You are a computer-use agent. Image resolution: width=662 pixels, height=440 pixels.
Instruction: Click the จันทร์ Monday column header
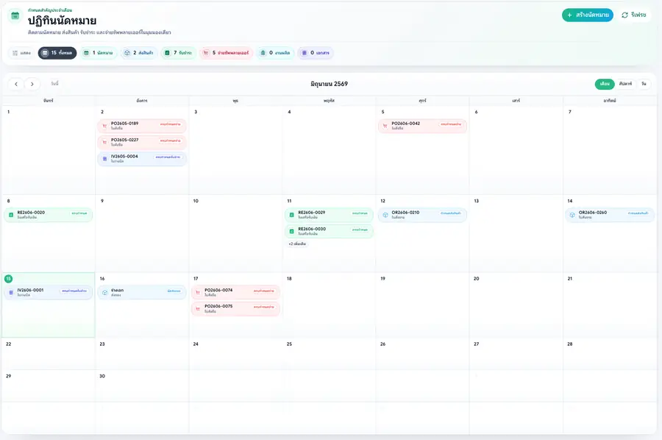[x=48, y=101]
